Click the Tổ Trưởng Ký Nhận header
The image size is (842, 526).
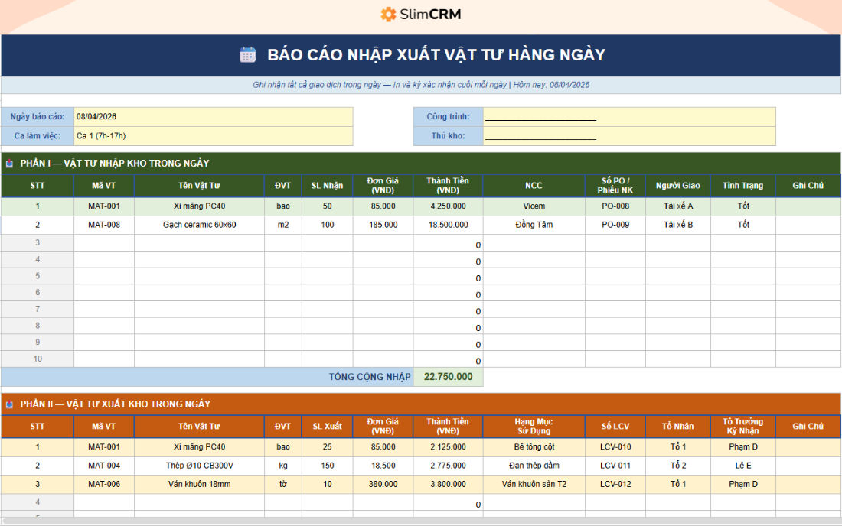point(742,426)
